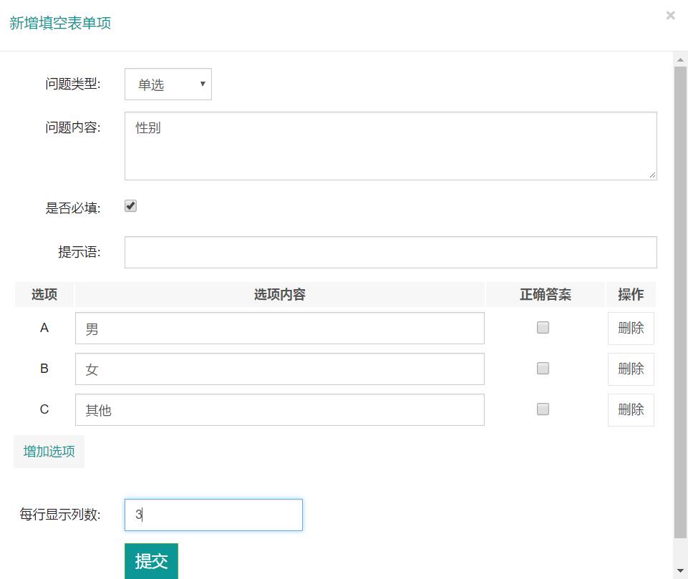688x579 pixels.
Task: Click 增加选项 to add an option
Action: click(49, 452)
